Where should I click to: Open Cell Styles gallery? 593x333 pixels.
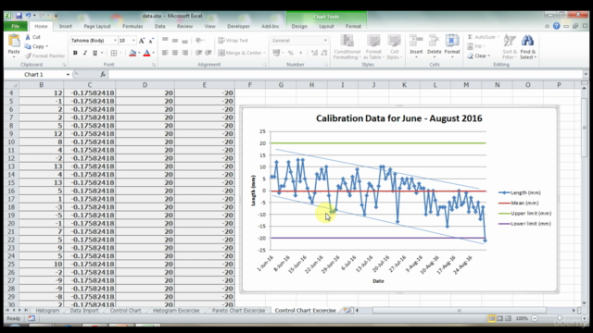[x=395, y=47]
